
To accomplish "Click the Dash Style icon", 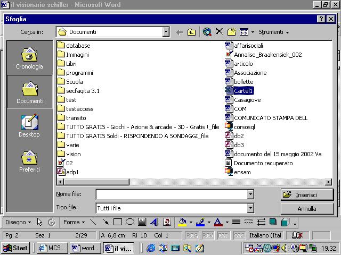I will pyautogui.click(x=248, y=222).
